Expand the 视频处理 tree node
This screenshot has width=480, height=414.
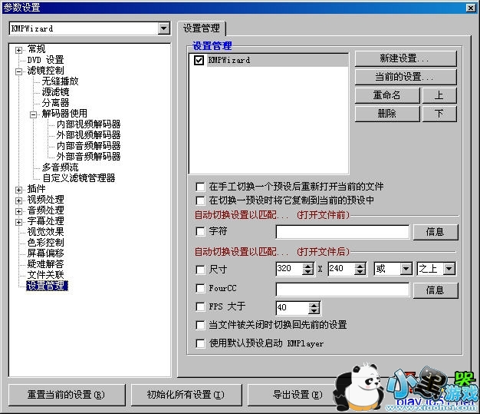tap(18, 200)
